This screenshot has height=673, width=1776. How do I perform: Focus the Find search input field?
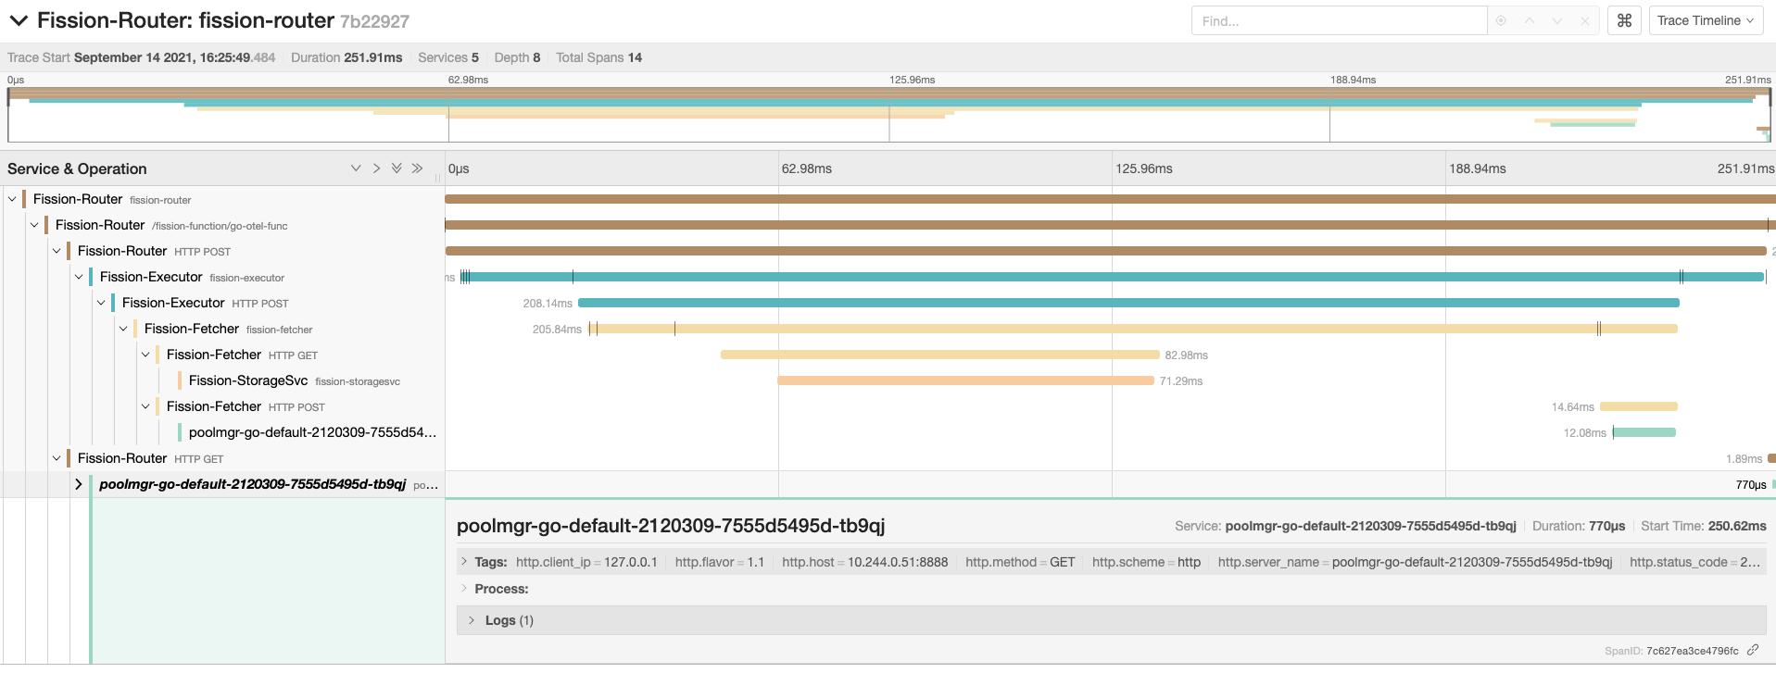coord(1338,20)
